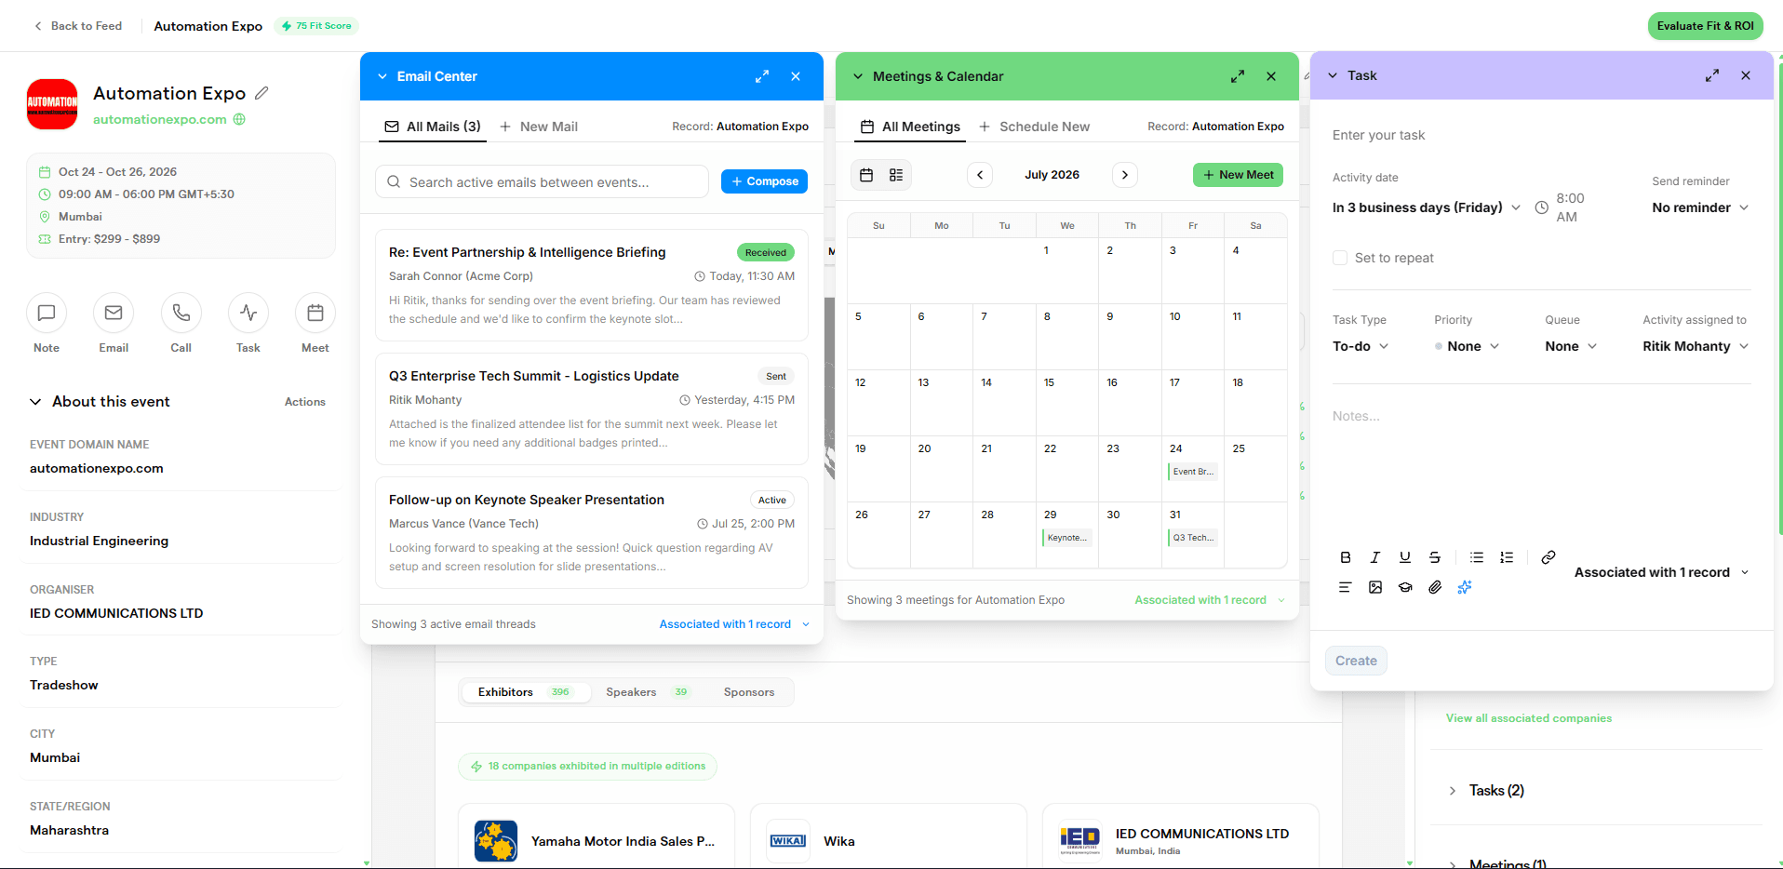Open the Send reminder dropdown

pos(1700,207)
